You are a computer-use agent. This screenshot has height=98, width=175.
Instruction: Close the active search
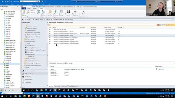point(83,12)
